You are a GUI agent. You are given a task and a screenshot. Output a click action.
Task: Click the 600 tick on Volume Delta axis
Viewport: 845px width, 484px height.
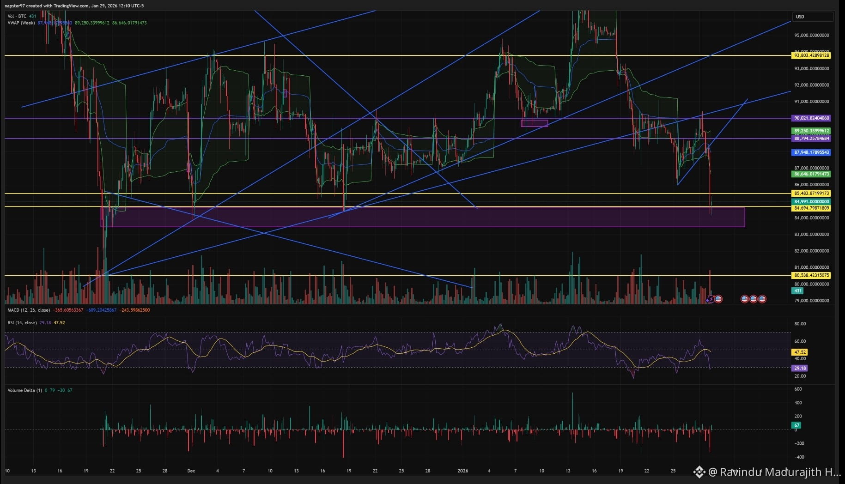click(x=798, y=389)
